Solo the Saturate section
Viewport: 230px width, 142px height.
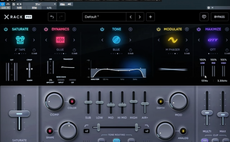coord(34,29)
